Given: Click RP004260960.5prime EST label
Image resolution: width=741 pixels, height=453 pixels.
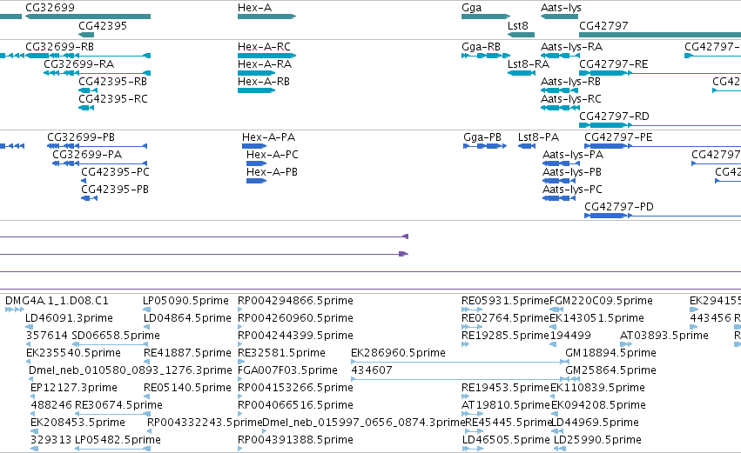Looking at the screenshot, I should (295, 318).
